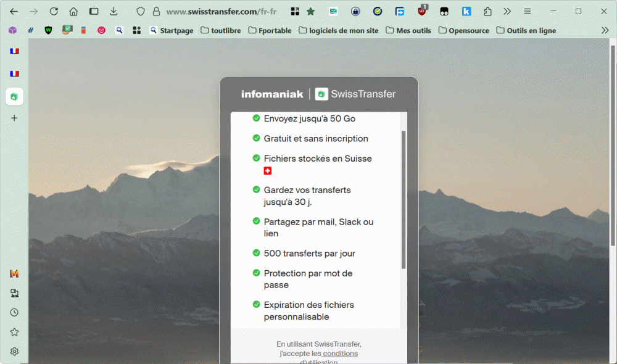This screenshot has width=617, height=364.
Task: Click the purple cube bookmark
Action: [12, 30]
